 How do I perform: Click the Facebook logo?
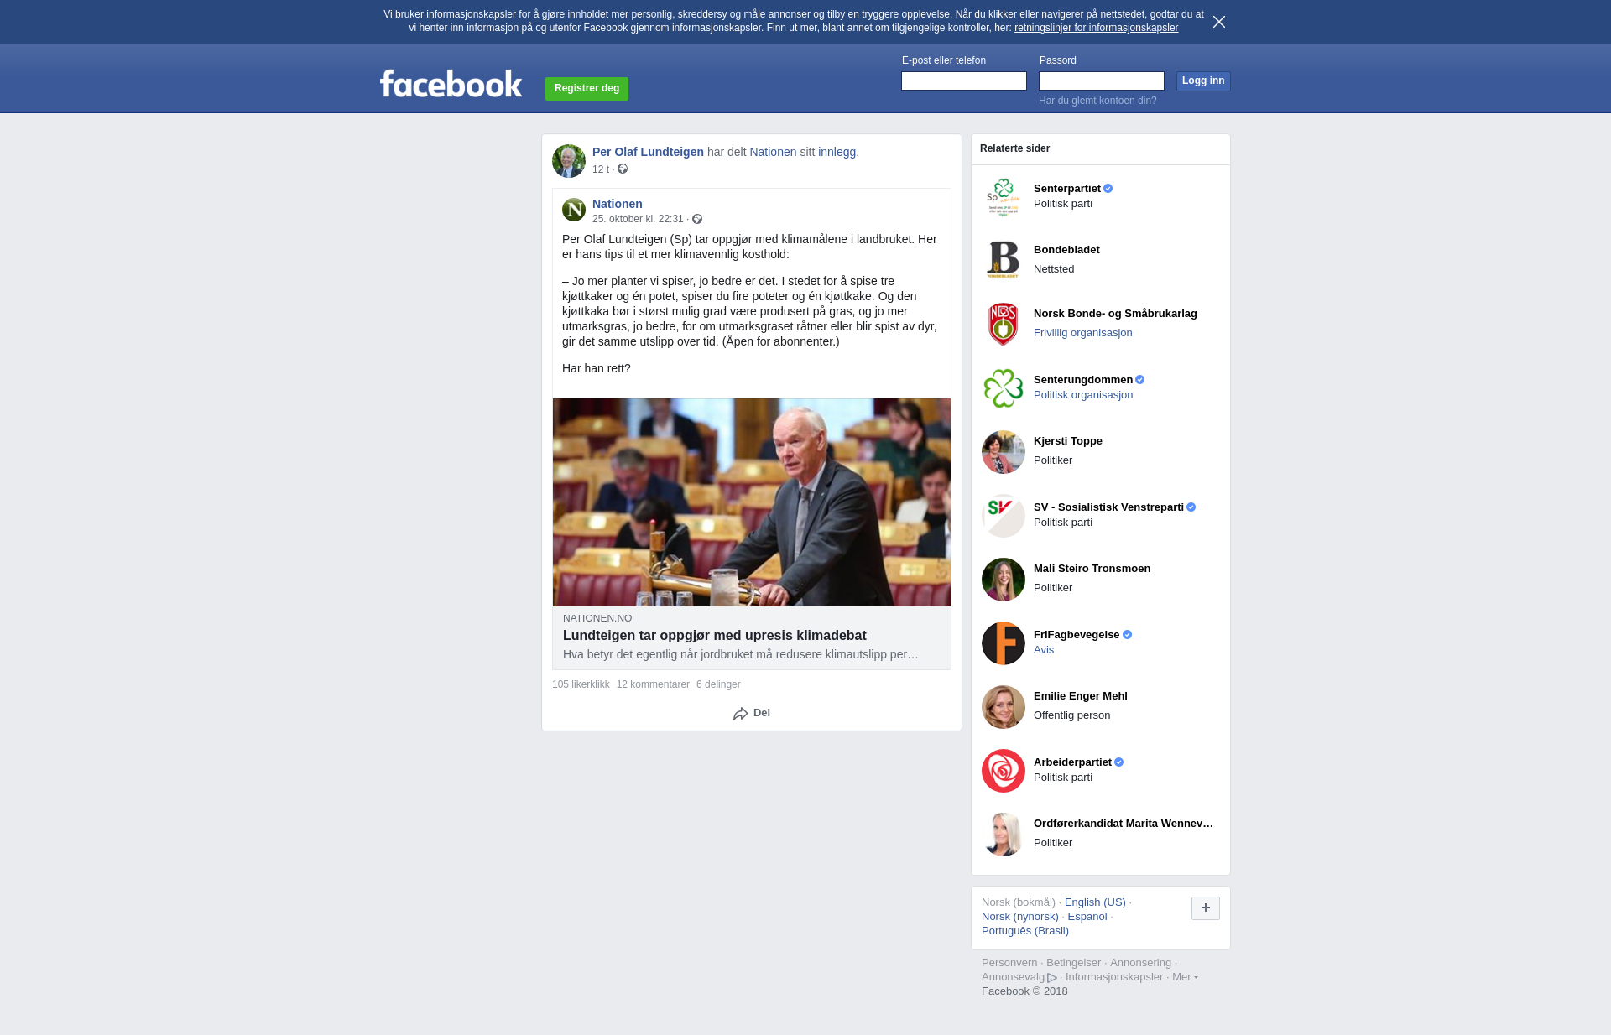point(451,84)
